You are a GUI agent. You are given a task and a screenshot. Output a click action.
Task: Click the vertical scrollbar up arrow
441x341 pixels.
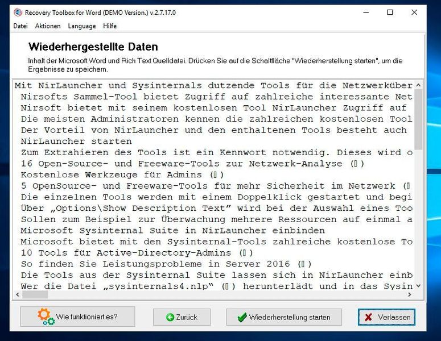coord(418,85)
